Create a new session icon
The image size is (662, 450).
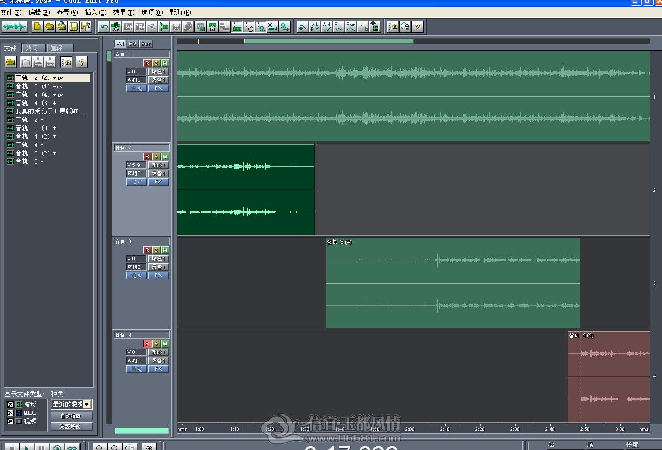37,27
